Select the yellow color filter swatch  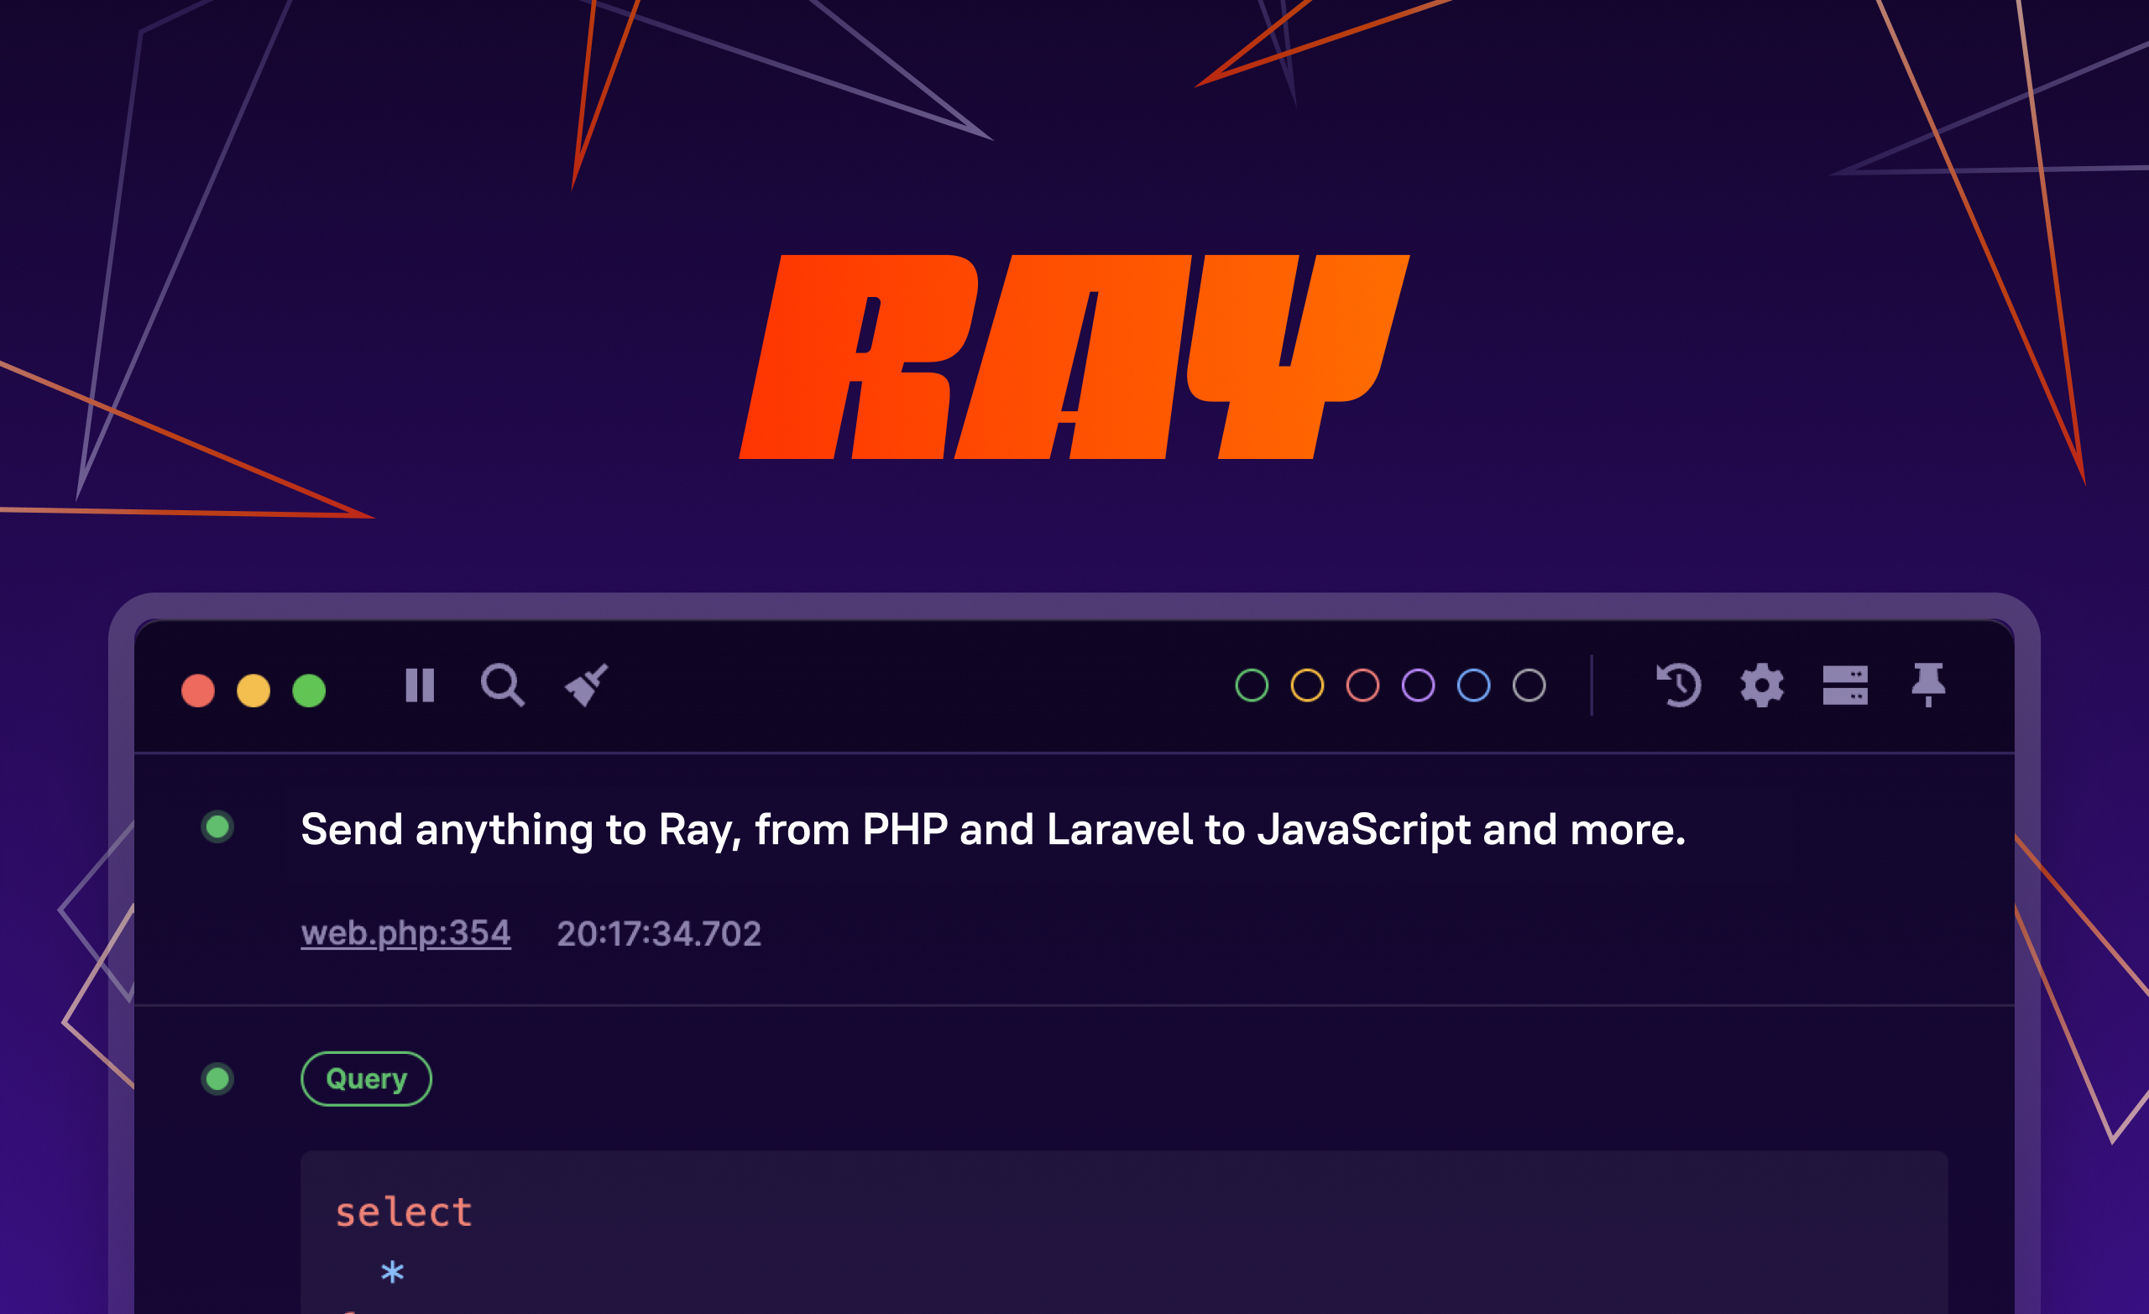[1309, 687]
